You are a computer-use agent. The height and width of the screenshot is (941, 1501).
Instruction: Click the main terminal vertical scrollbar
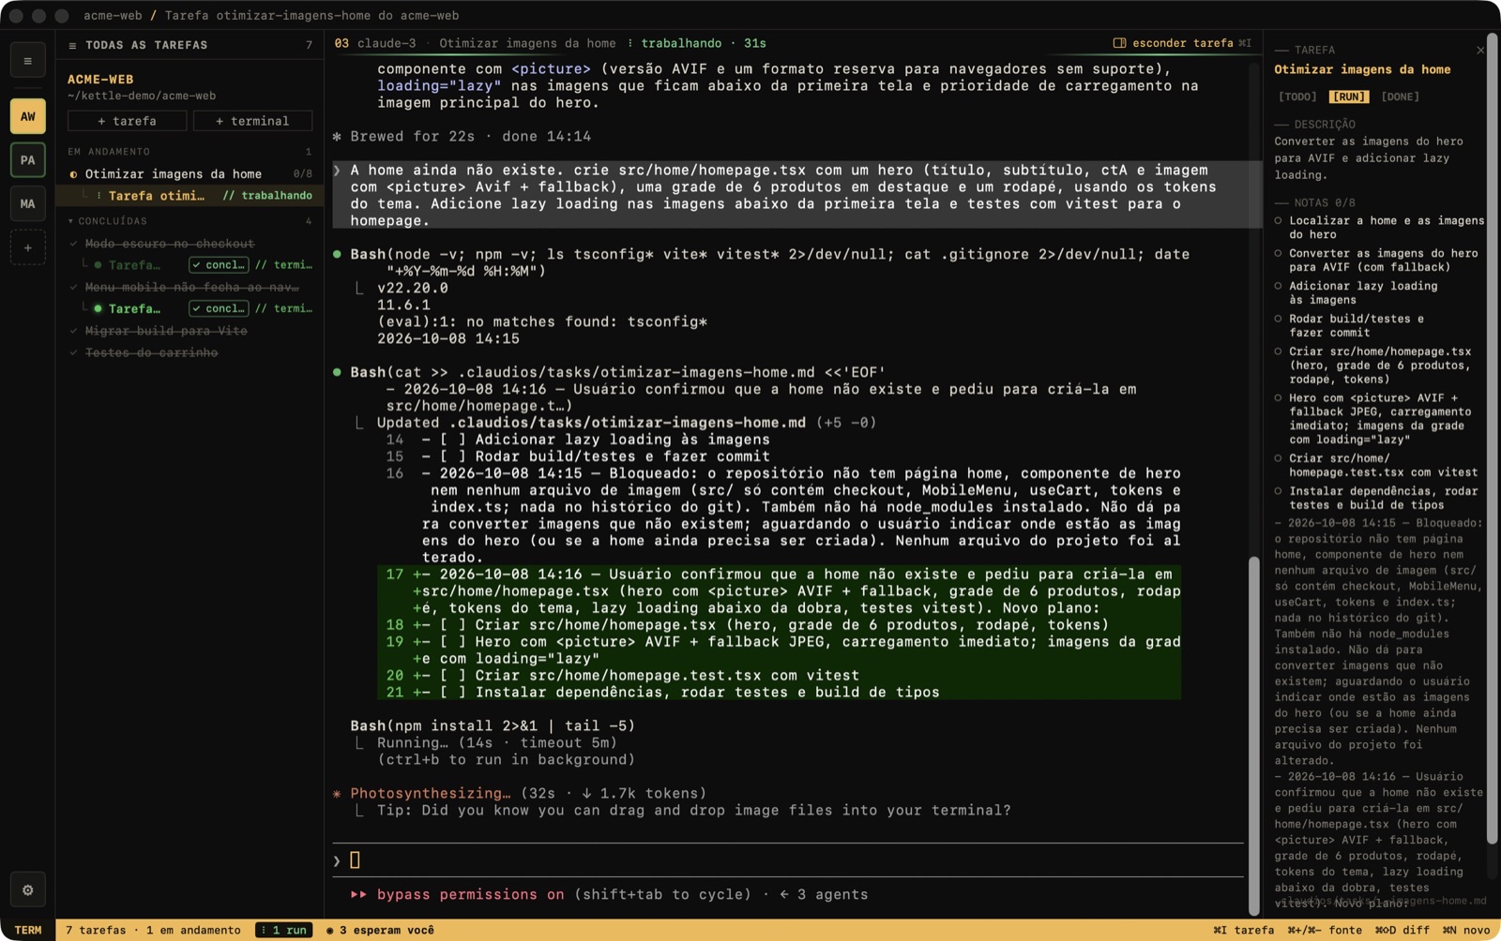(1254, 736)
